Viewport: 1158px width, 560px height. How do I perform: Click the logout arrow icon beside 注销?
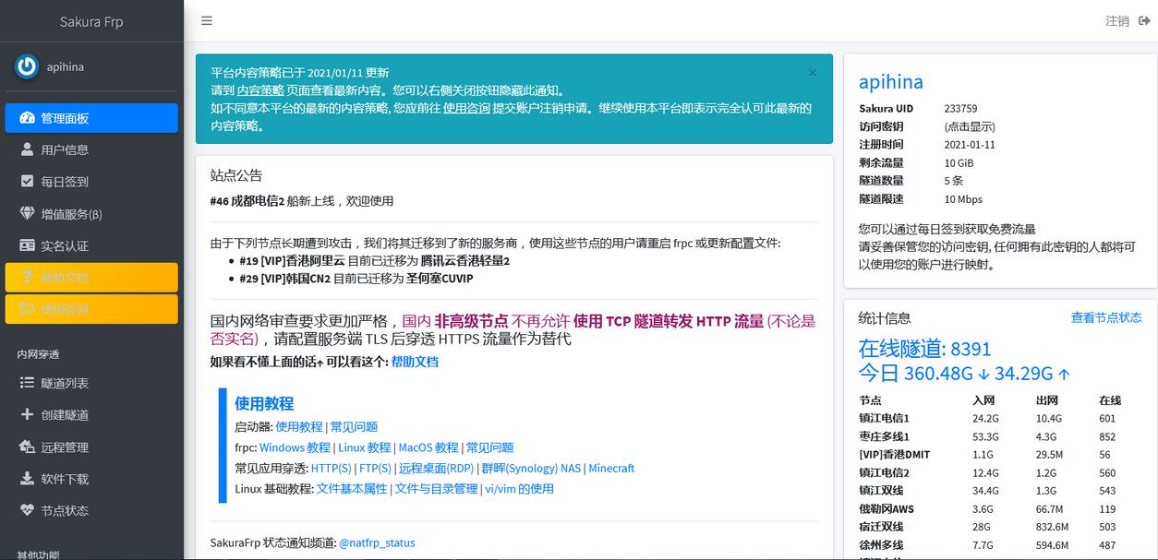[x=1144, y=20]
